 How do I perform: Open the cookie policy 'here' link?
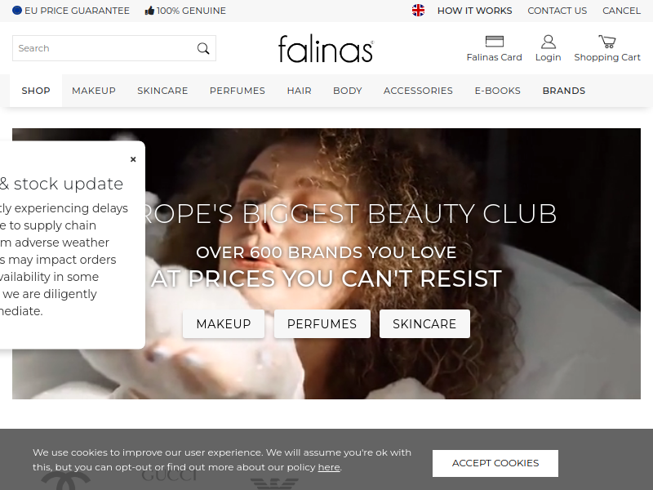[329, 467]
